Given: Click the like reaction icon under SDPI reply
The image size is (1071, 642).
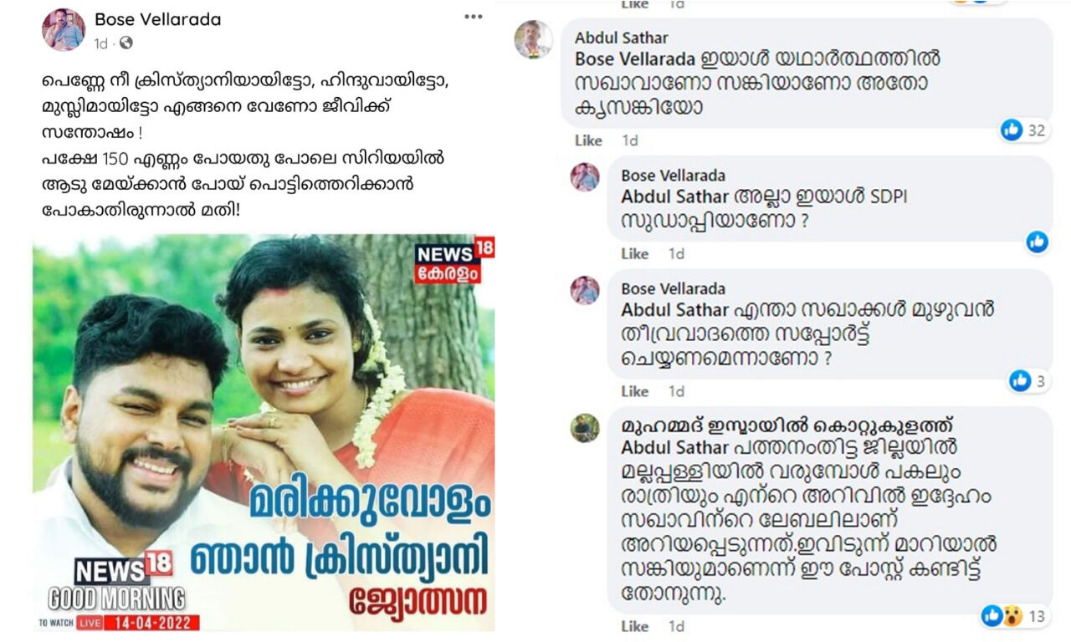Looking at the screenshot, I should click(1037, 242).
